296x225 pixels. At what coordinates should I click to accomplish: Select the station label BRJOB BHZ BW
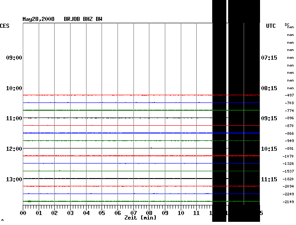[83, 19]
